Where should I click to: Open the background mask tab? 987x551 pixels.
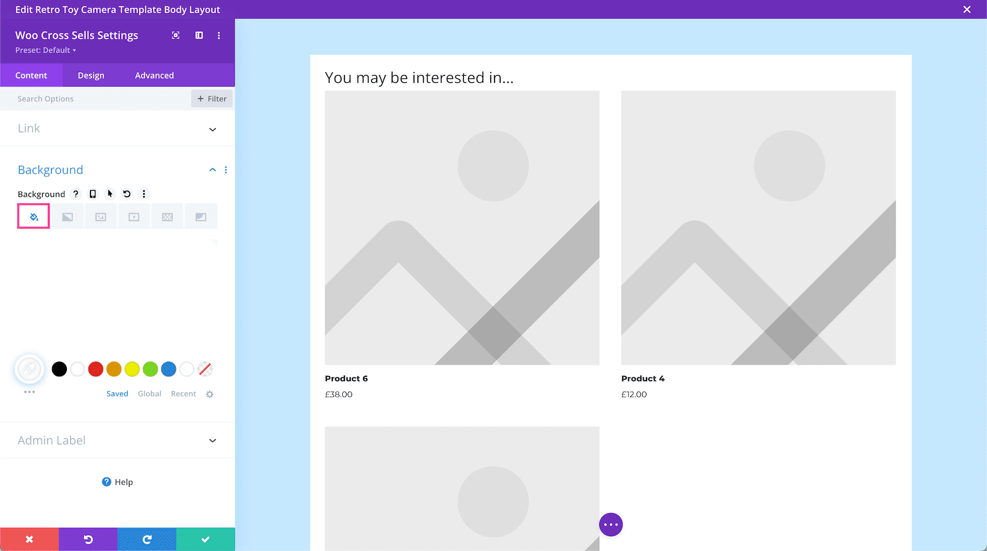click(x=201, y=216)
